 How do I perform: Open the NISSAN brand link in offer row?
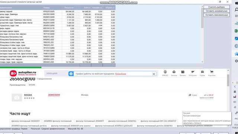tap(28, 95)
